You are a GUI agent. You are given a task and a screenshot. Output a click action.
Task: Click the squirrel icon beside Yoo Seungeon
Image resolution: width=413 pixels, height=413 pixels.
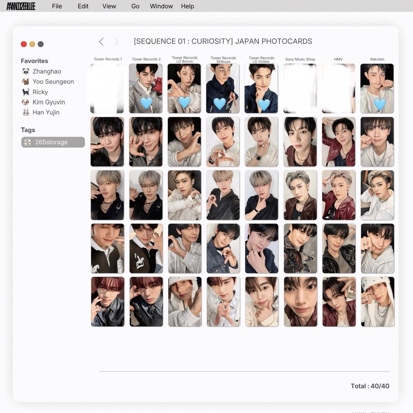click(x=26, y=82)
